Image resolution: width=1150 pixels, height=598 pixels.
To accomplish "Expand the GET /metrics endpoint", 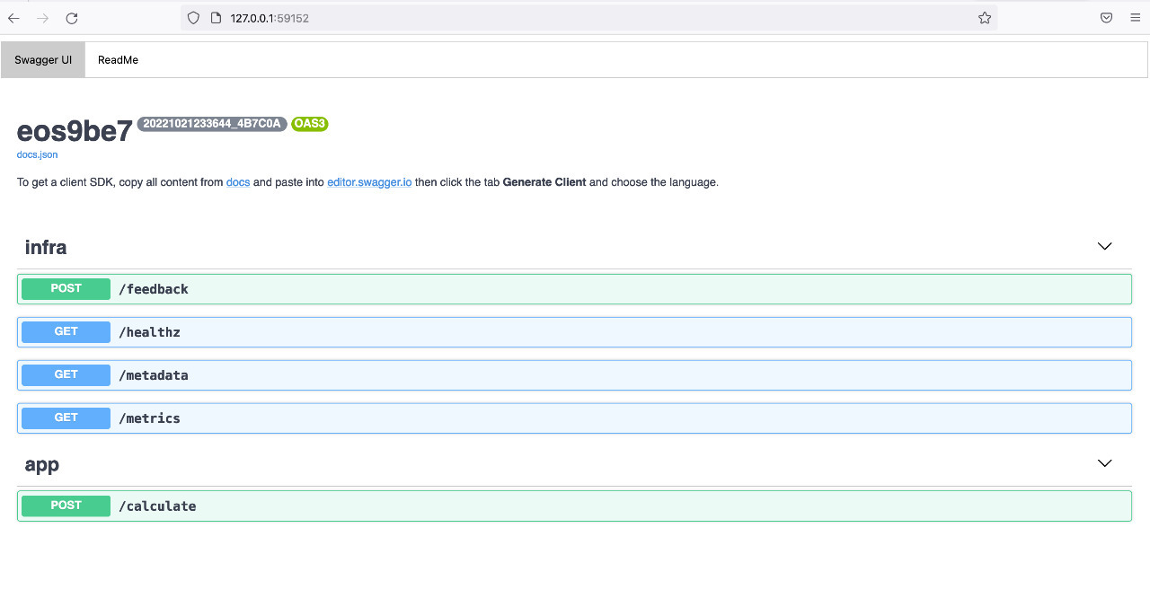I will click(575, 418).
